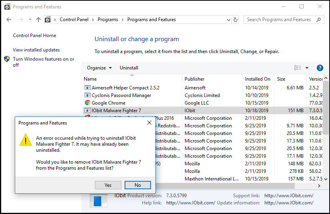Image resolution: width=330 pixels, height=214 pixels.
Task: Open Turn Windows features on or off
Action: (x=44, y=62)
